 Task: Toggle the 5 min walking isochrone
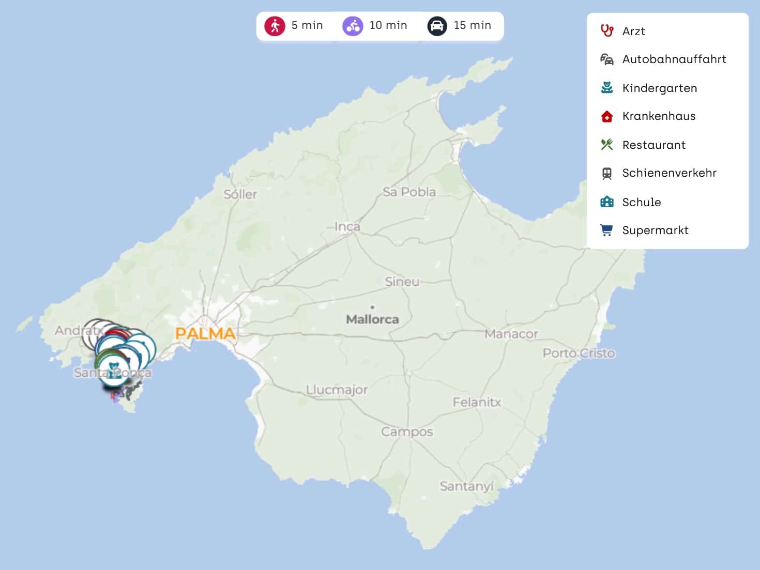[294, 25]
